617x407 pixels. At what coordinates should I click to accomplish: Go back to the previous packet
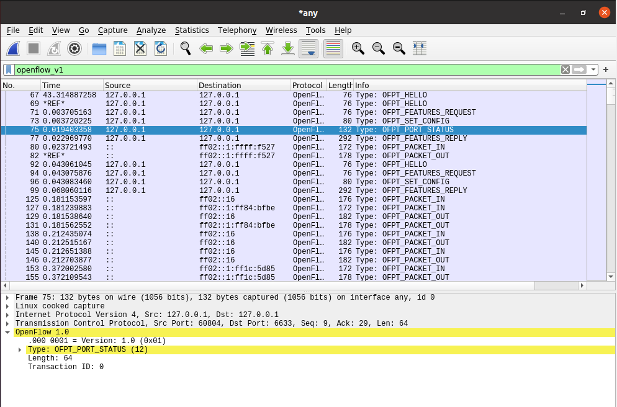tap(206, 48)
